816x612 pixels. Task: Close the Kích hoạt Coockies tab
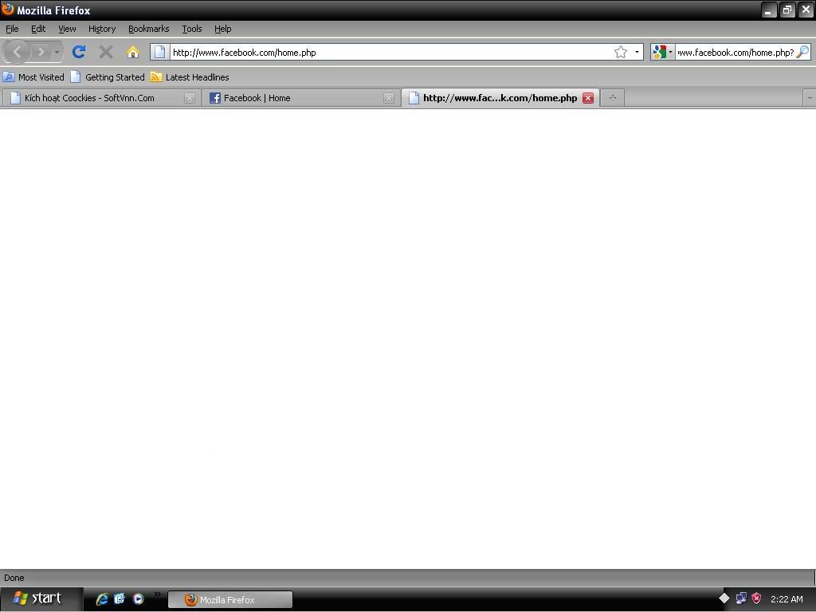coord(190,98)
